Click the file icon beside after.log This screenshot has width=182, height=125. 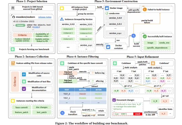coord(92,81)
